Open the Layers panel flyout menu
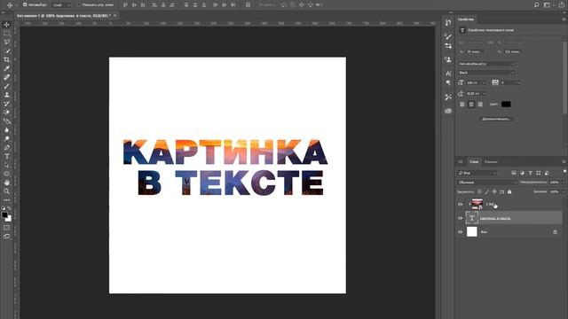 pos(564,161)
